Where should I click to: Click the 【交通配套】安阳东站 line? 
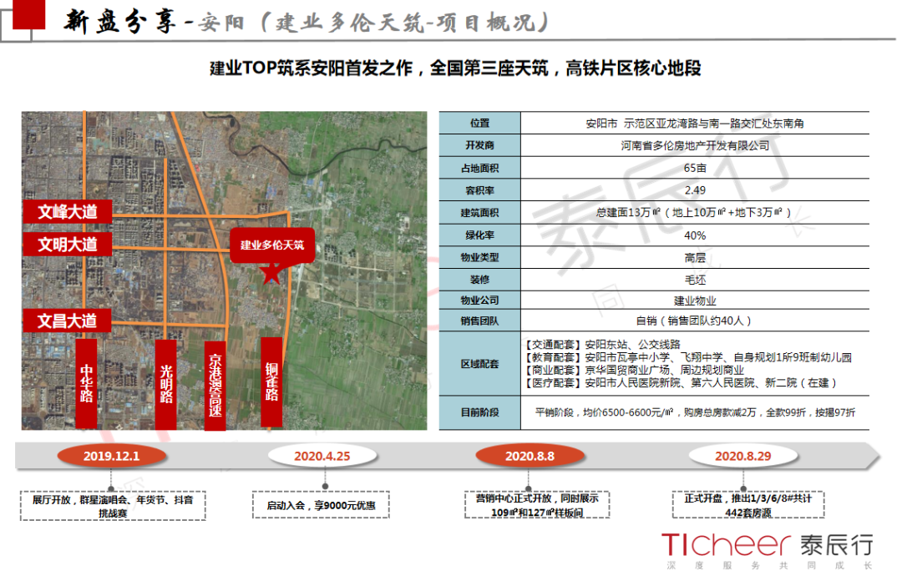pos(602,345)
